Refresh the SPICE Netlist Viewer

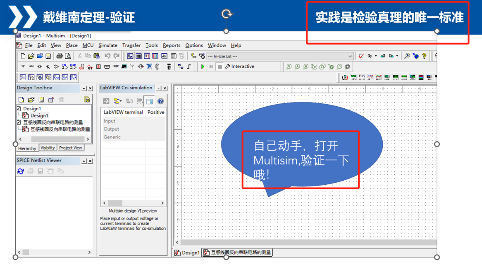click(x=21, y=171)
